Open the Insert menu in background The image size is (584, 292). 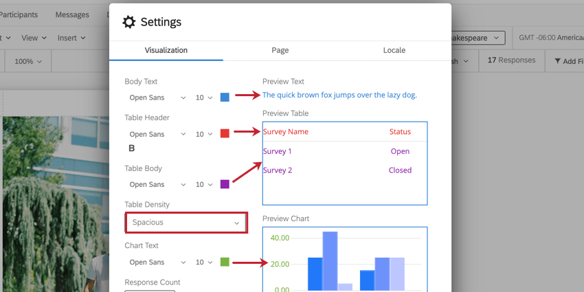pos(71,38)
